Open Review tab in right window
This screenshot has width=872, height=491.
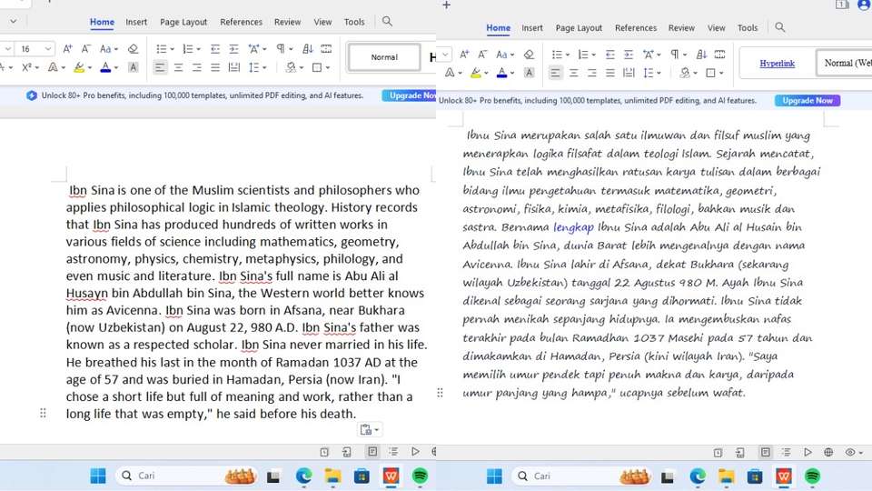(x=681, y=27)
